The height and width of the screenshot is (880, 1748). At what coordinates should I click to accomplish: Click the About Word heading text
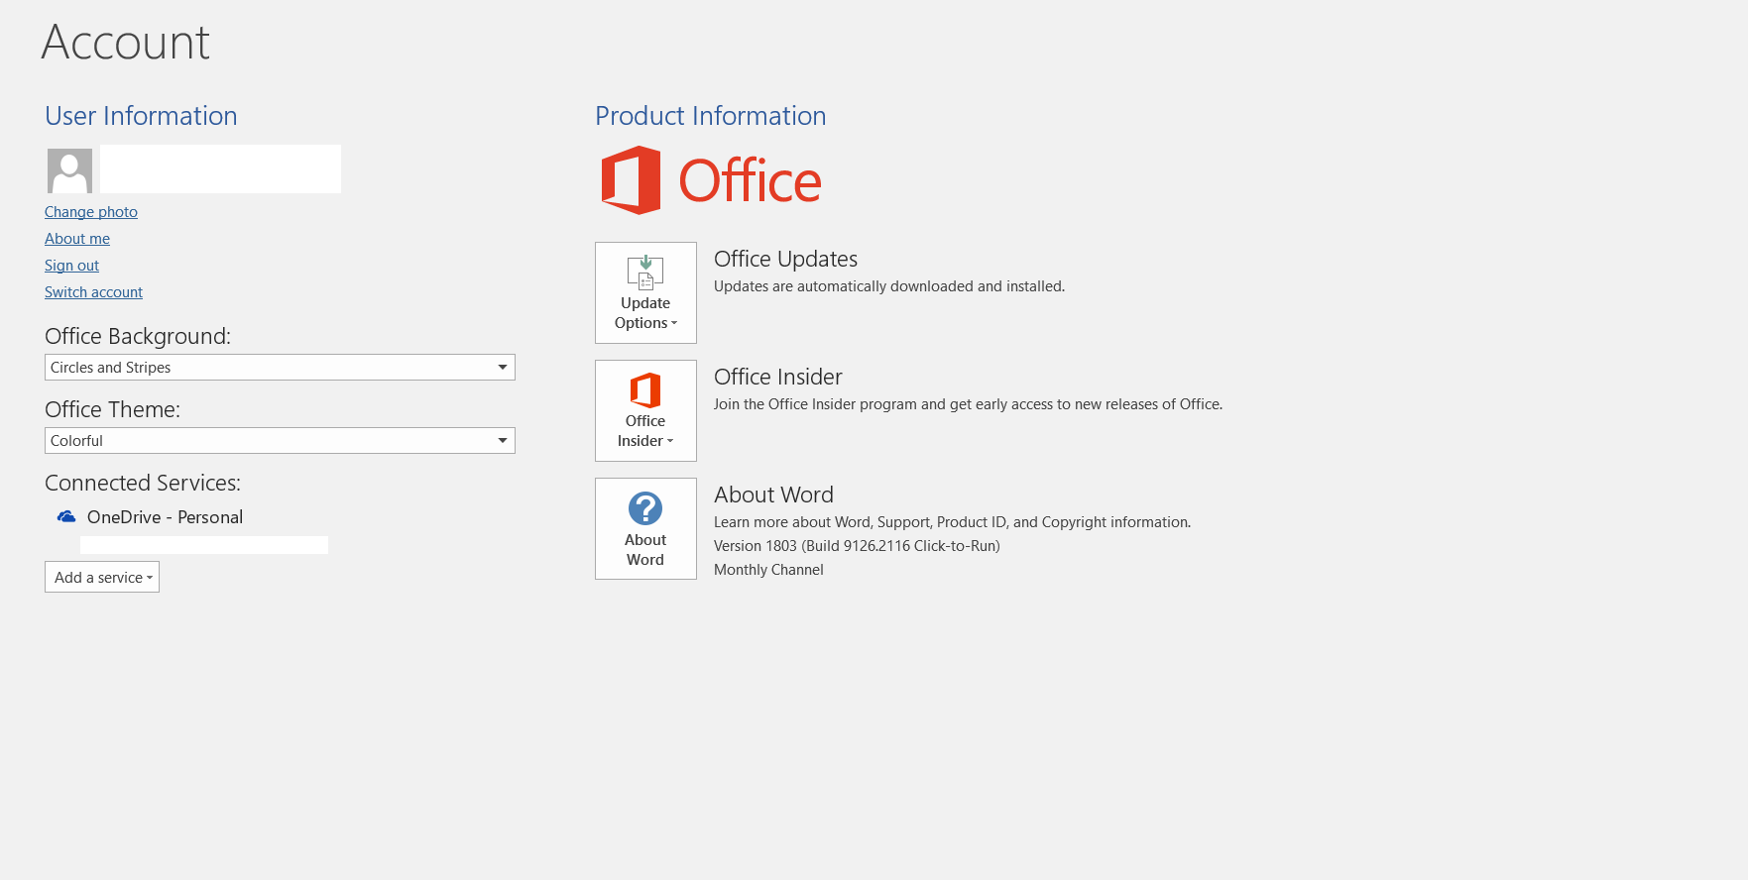click(773, 495)
